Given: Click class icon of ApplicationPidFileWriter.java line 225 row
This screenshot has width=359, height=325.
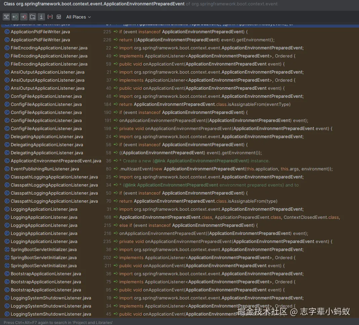Looking at the screenshot, I should coord(7,32).
